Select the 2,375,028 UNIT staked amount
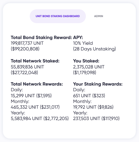This screenshot has height=142, width=139. 89,67
